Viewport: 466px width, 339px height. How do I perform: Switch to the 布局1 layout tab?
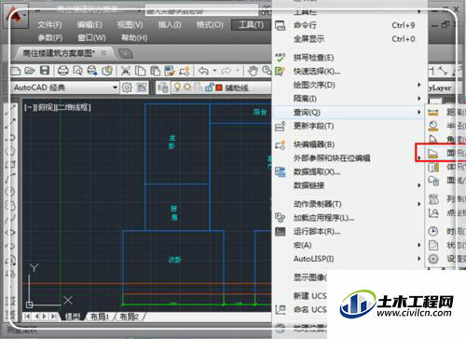(x=100, y=317)
